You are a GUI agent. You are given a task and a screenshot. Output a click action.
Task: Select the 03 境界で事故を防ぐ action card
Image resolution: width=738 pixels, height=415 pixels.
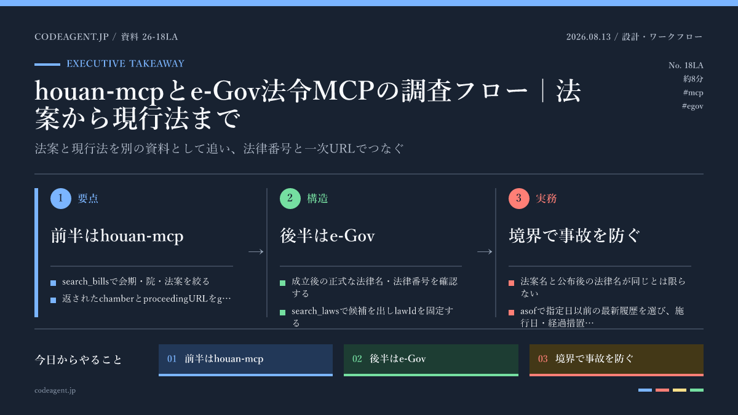tap(616, 360)
